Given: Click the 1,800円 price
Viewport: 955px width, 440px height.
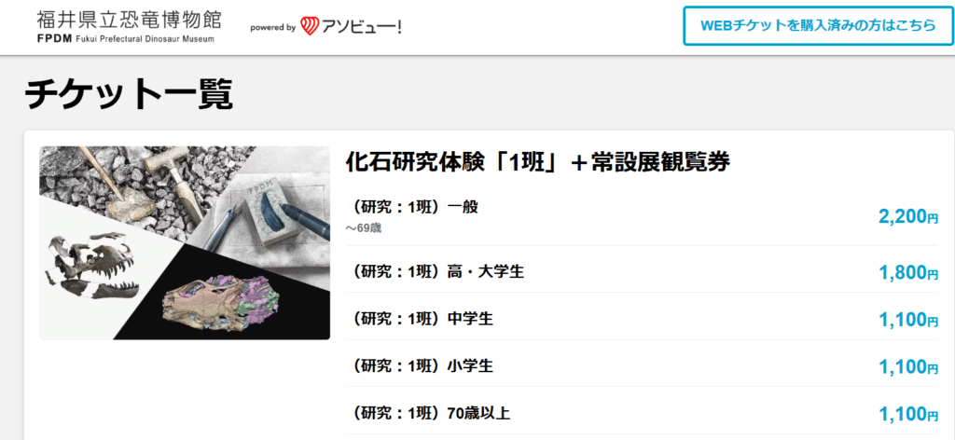Looking at the screenshot, I should (x=908, y=272).
